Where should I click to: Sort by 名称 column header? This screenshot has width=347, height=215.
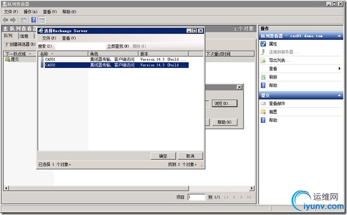(63, 54)
